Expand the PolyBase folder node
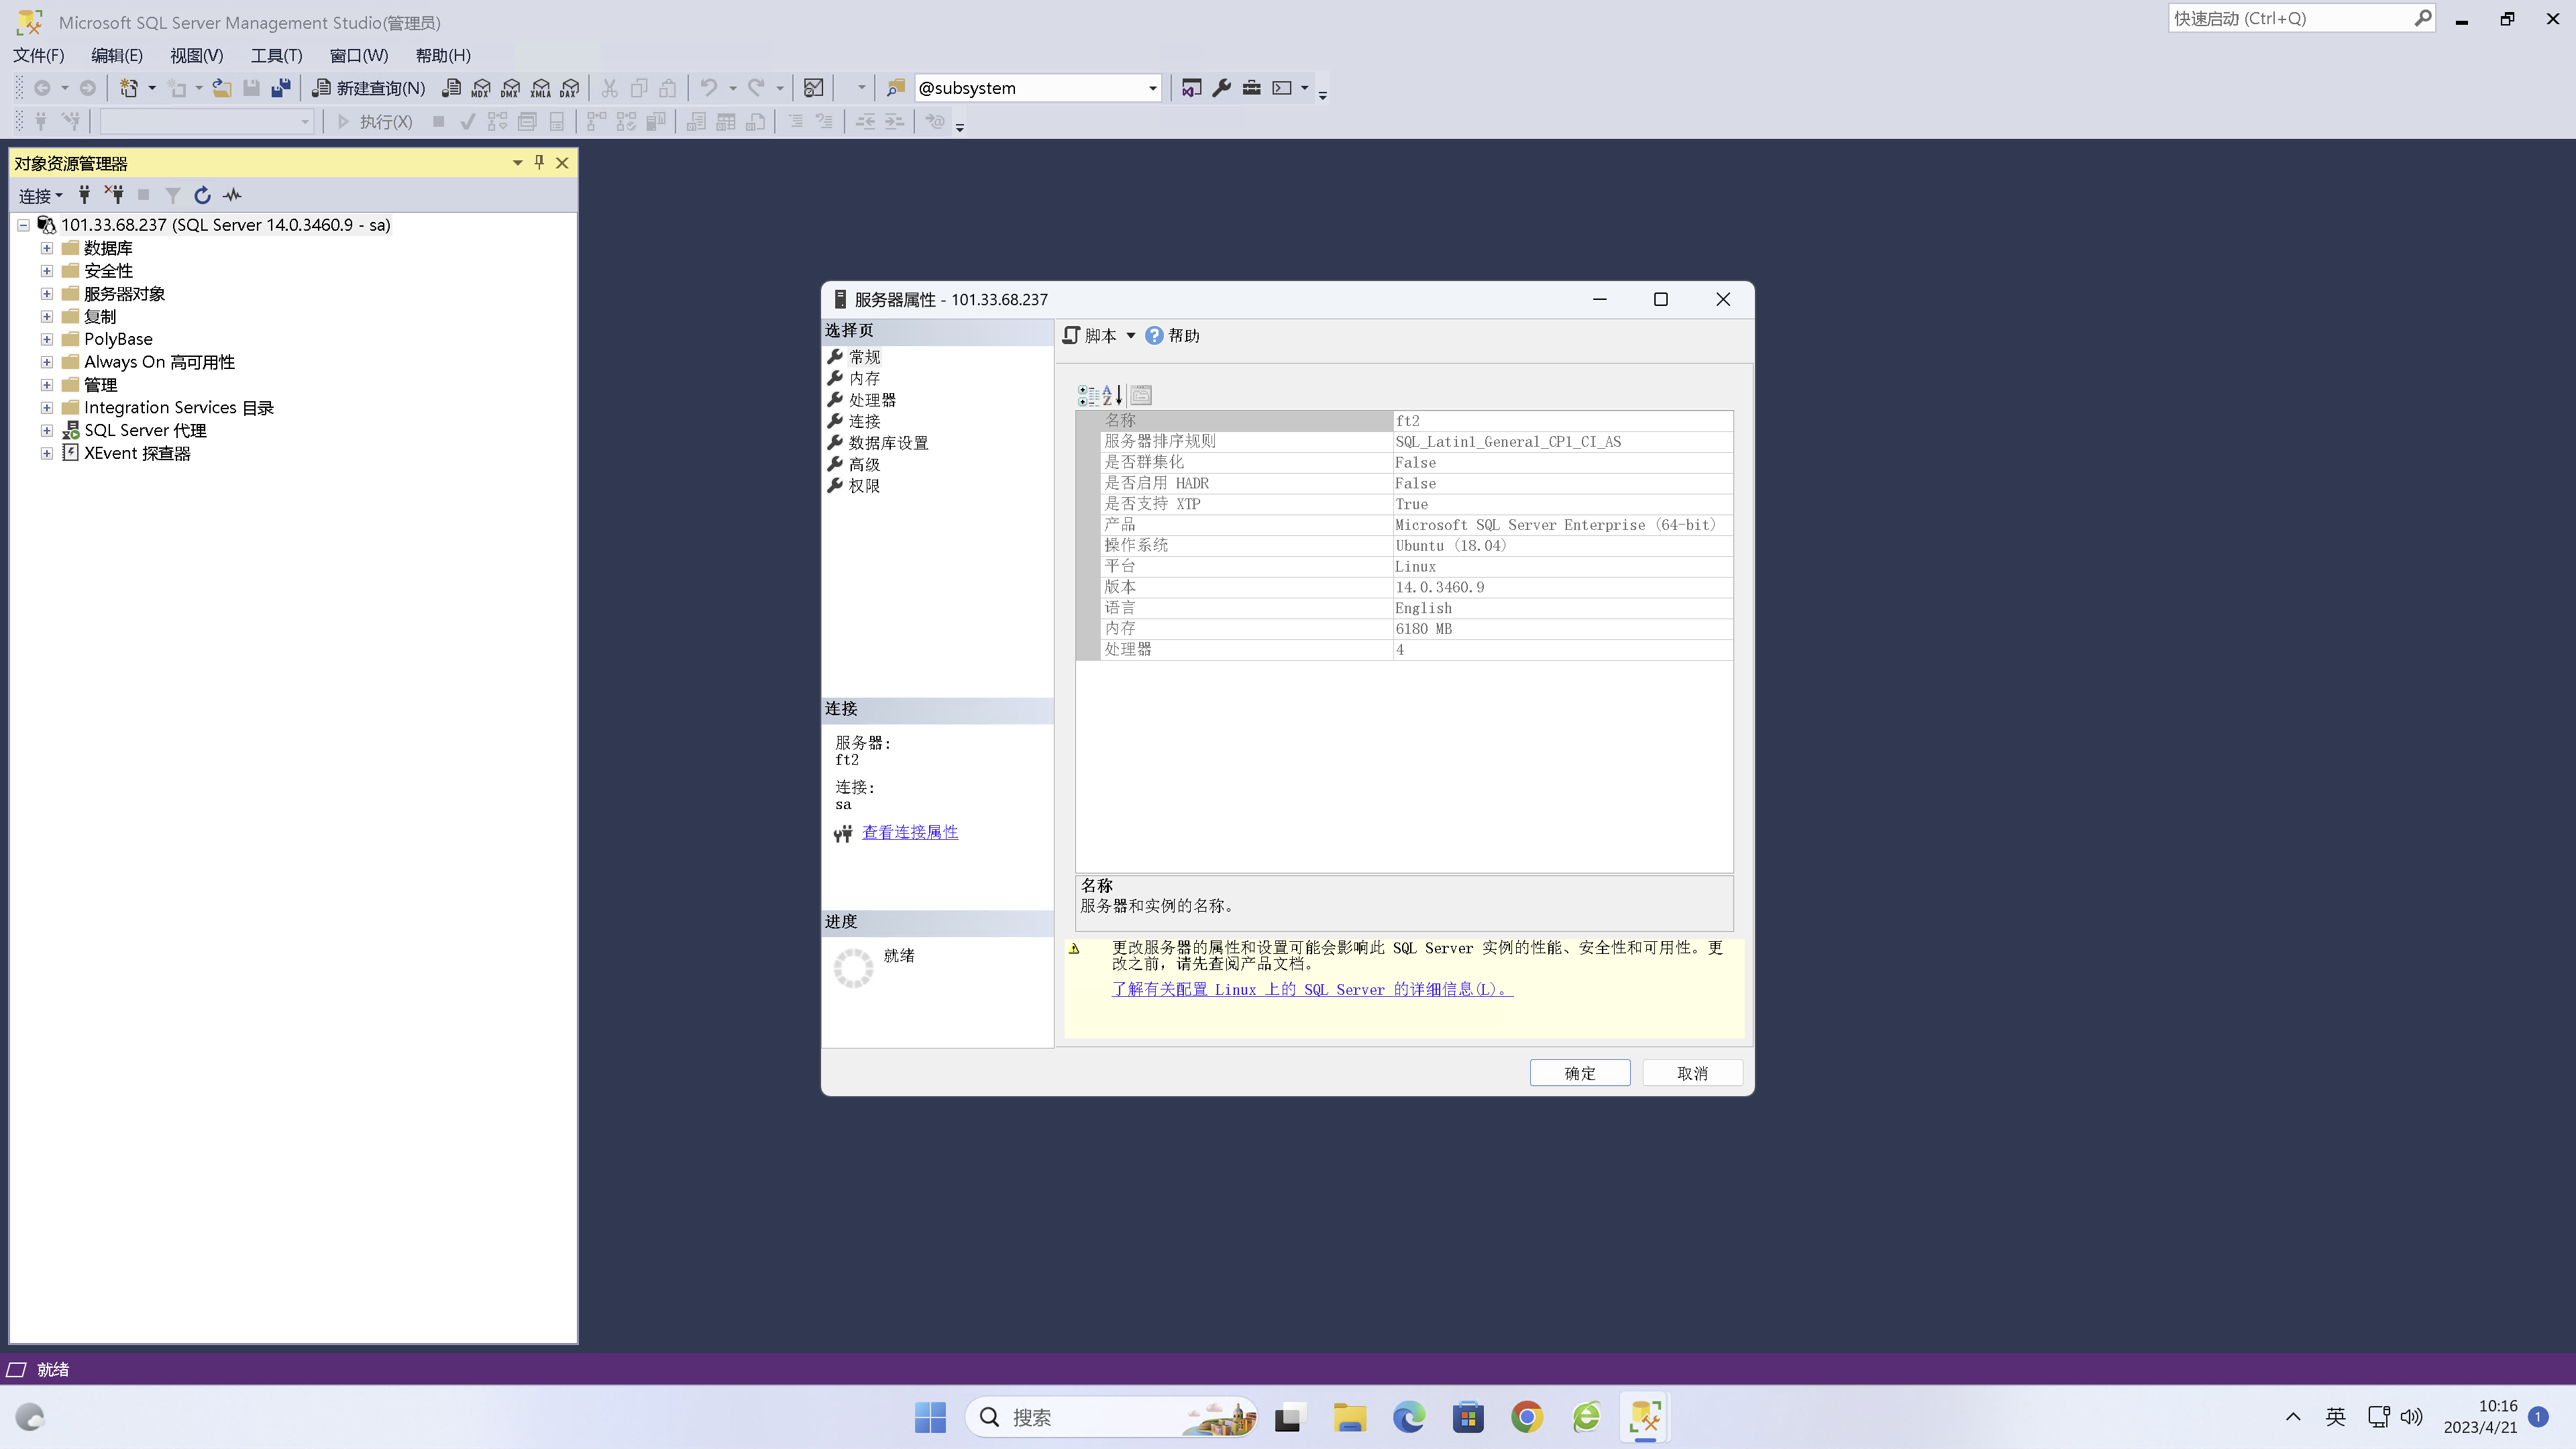This screenshot has width=2576, height=1449. click(x=46, y=339)
